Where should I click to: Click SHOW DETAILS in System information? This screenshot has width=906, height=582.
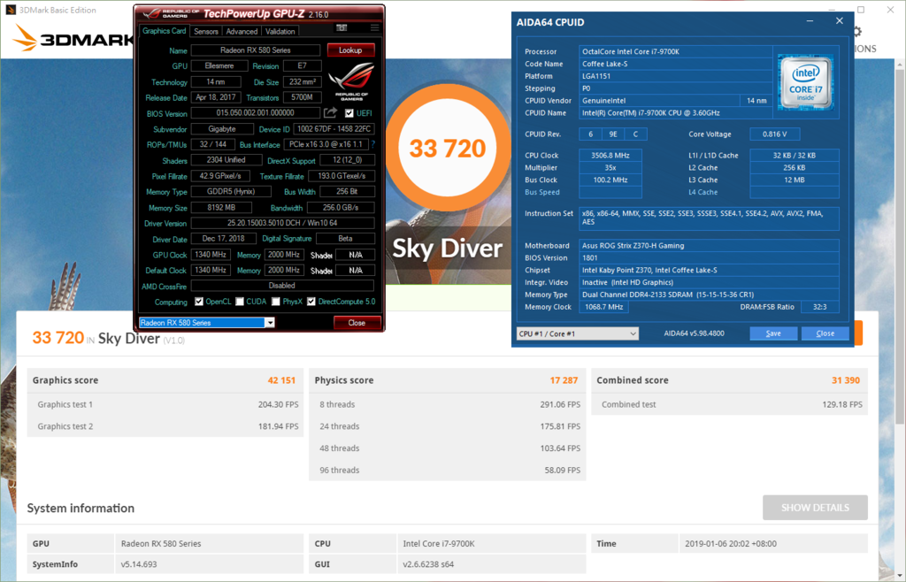[x=815, y=508]
